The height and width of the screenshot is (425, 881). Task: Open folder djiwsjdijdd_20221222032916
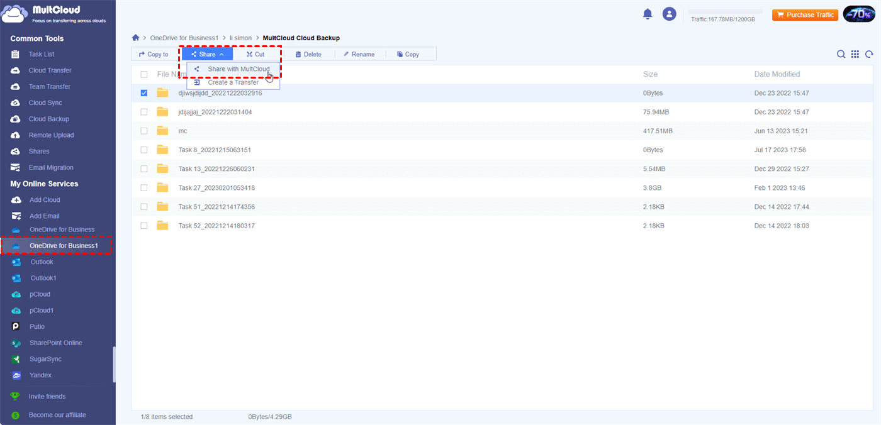click(x=220, y=93)
